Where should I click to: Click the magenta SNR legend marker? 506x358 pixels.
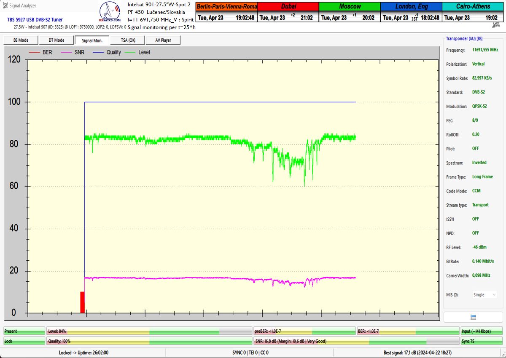pos(67,52)
